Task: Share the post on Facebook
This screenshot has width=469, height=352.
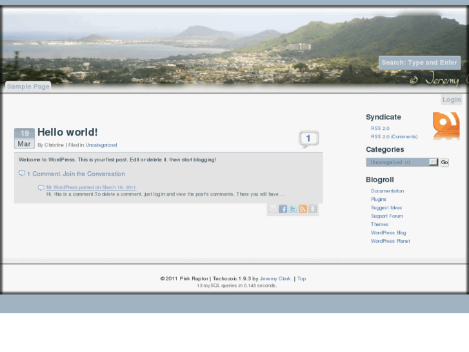Action: [283, 209]
